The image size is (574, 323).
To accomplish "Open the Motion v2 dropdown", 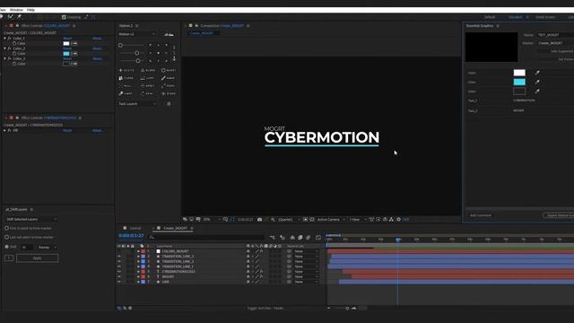I will click(x=137, y=34).
